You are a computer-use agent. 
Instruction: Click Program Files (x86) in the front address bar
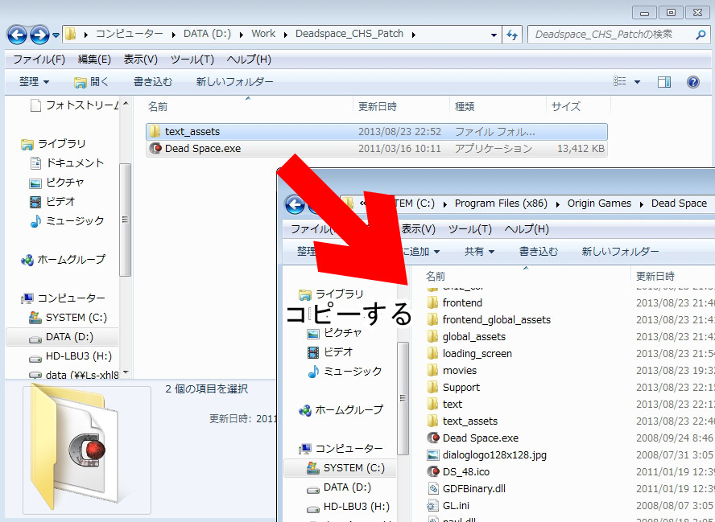click(501, 203)
